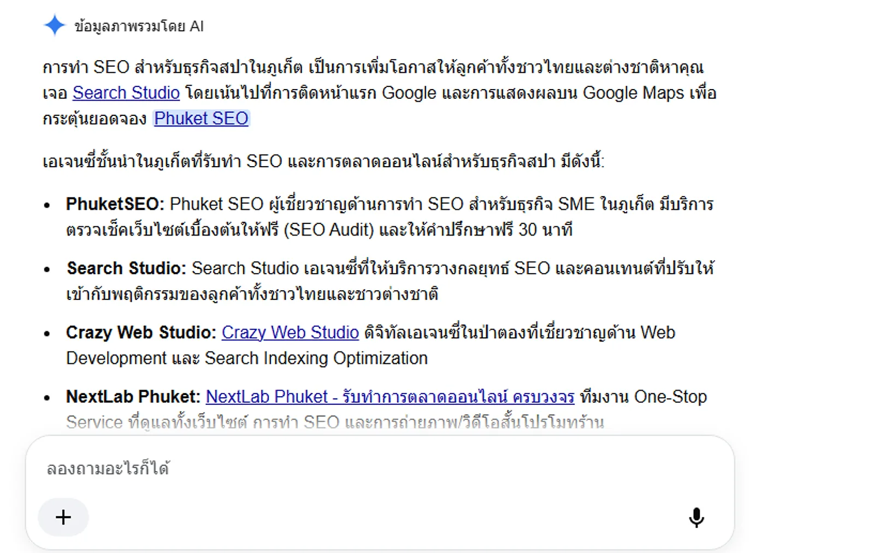The width and height of the screenshot is (874, 553).
Task: Open the highlighted Phuket SEO link
Action: point(201,119)
